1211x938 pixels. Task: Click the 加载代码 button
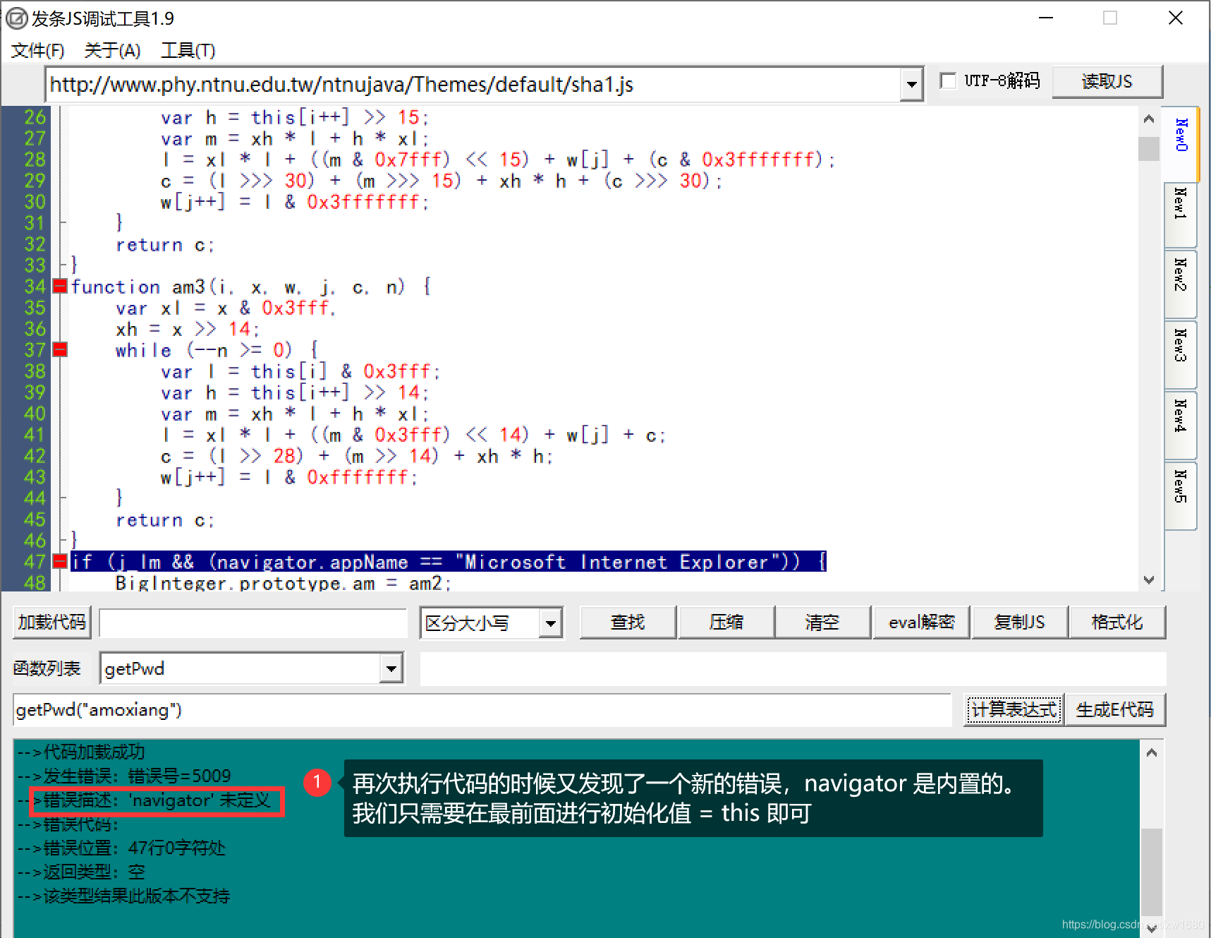(51, 623)
